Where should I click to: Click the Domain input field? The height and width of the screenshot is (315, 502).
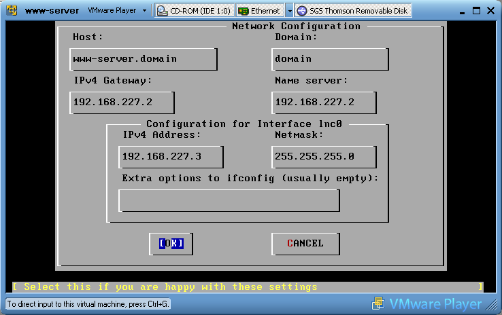[x=330, y=59]
